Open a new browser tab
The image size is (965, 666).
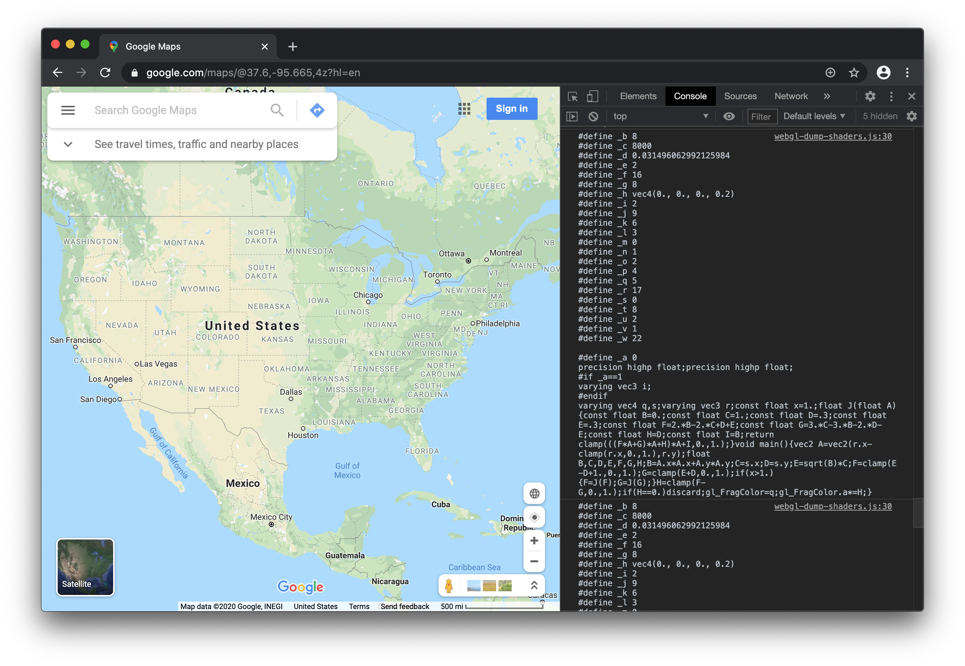pos(293,47)
